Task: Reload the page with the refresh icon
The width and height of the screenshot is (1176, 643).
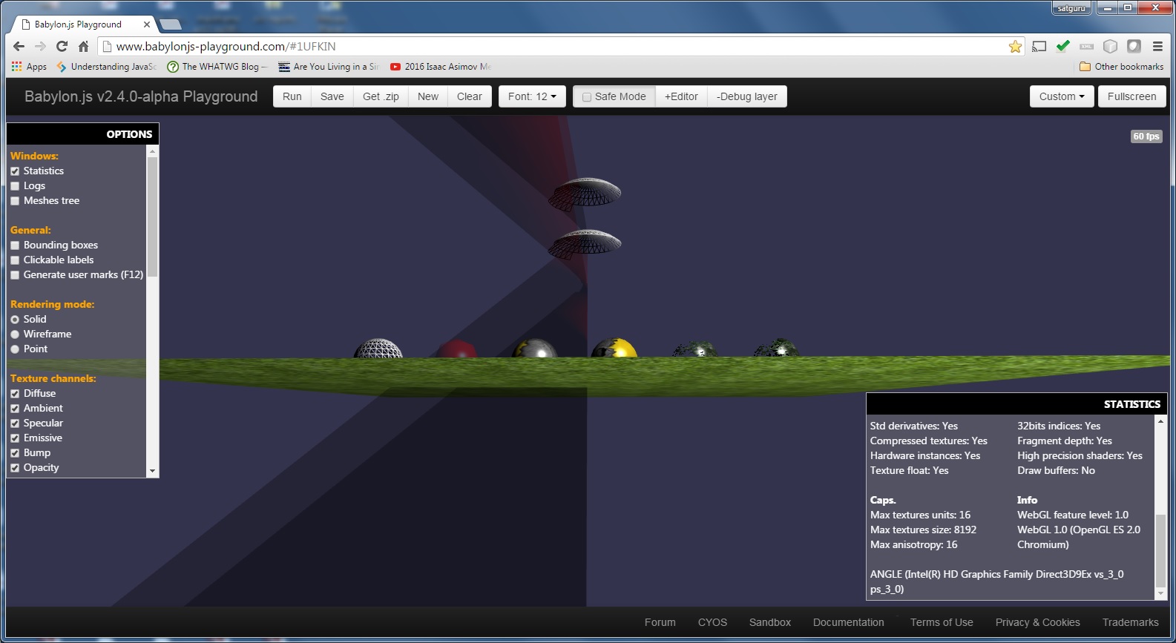Action: tap(62, 46)
